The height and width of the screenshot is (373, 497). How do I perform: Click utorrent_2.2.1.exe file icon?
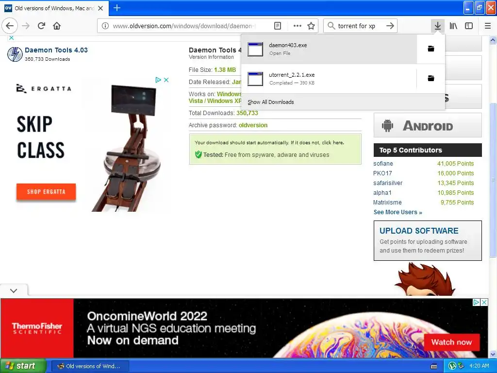tap(255, 79)
